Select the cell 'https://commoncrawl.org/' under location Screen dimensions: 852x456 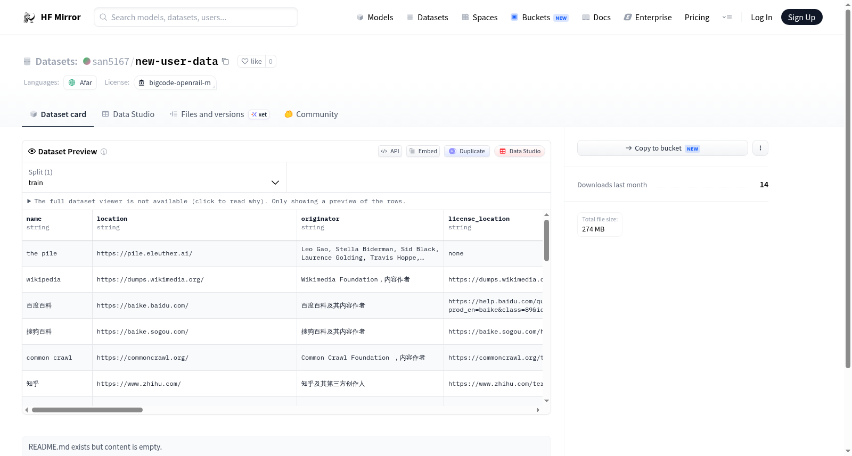tap(195, 358)
